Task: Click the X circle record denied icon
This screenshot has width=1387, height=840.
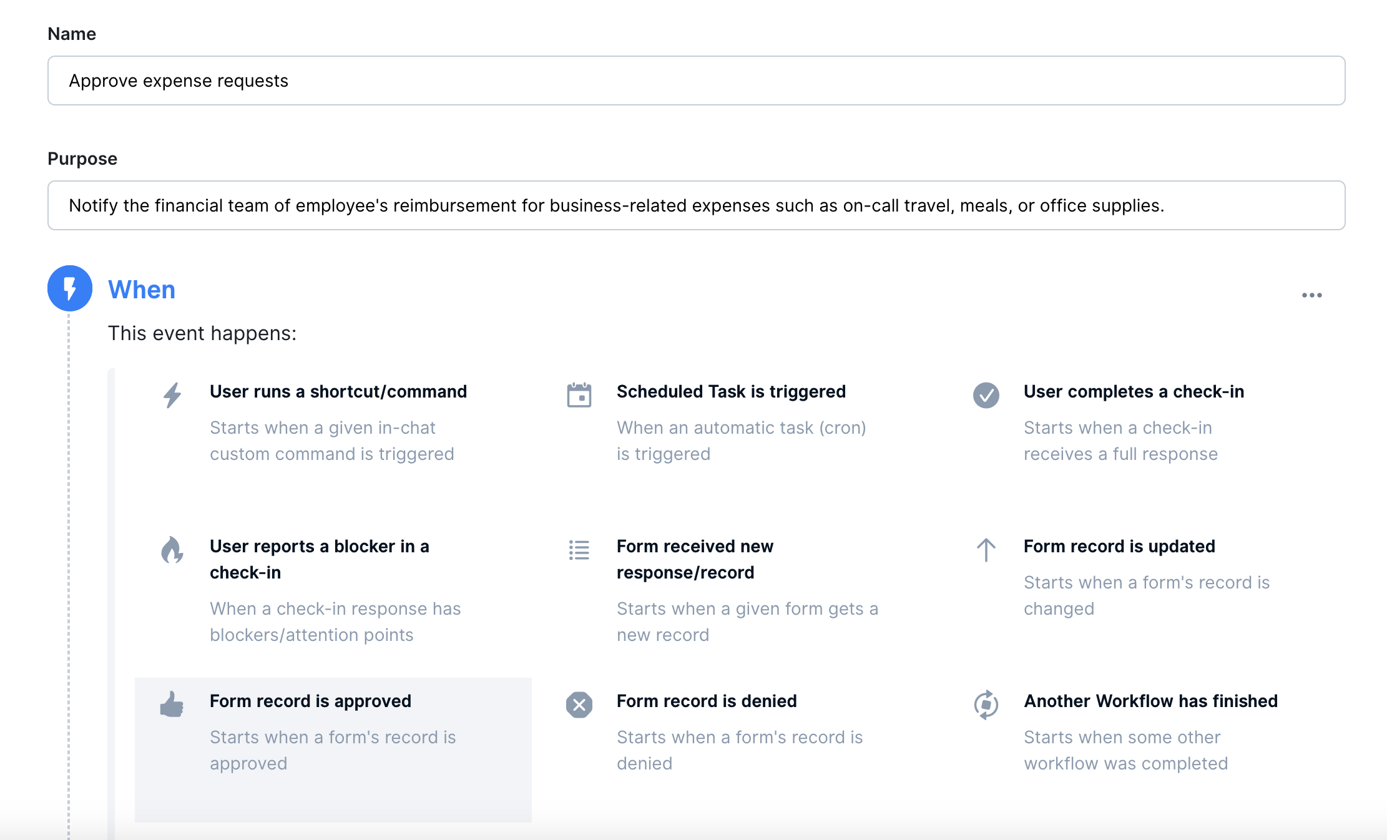Action: [x=579, y=705]
